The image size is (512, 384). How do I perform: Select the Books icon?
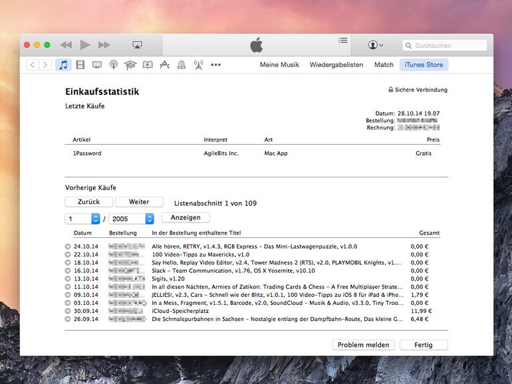point(148,65)
